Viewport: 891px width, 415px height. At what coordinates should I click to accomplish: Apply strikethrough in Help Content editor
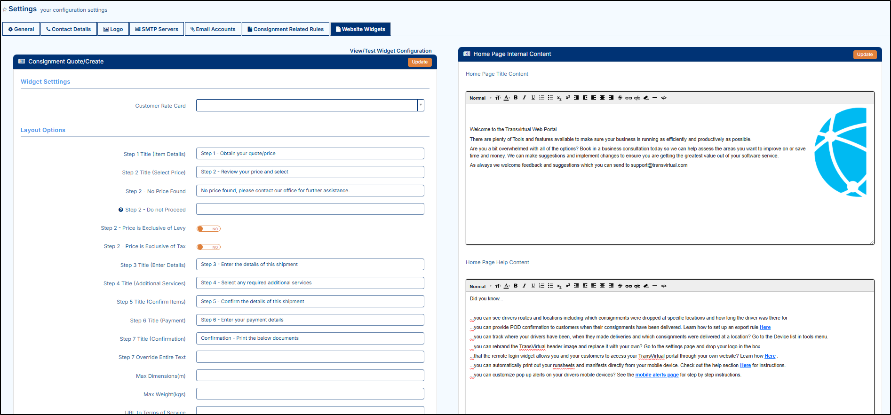620,286
